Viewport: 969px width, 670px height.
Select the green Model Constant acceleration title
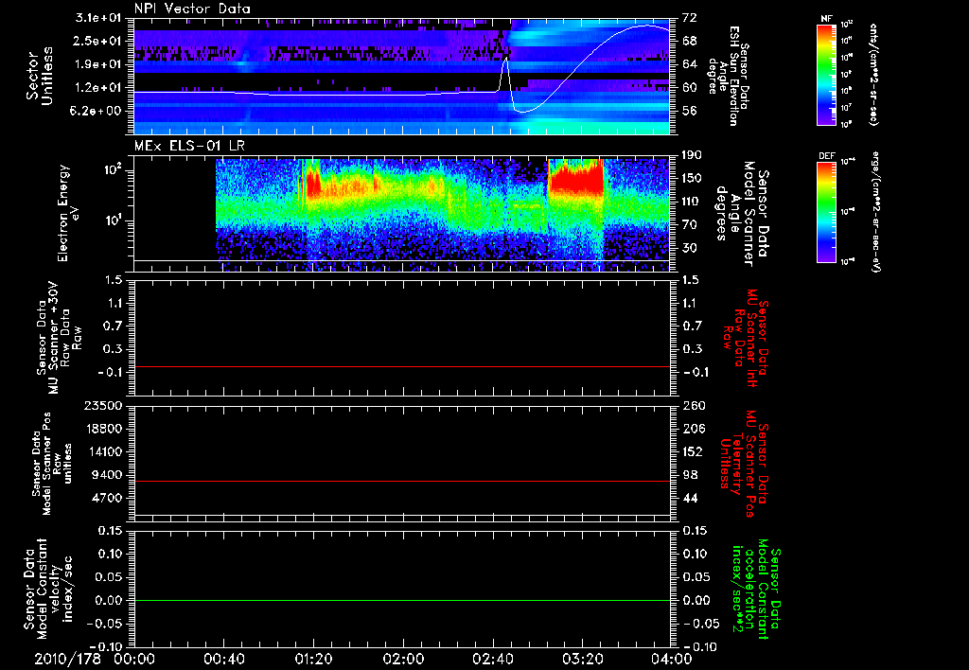point(755,591)
